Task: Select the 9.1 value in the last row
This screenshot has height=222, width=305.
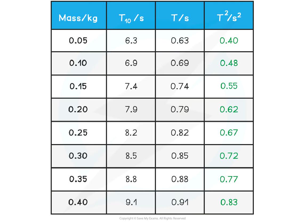Action: click(131, 202)
